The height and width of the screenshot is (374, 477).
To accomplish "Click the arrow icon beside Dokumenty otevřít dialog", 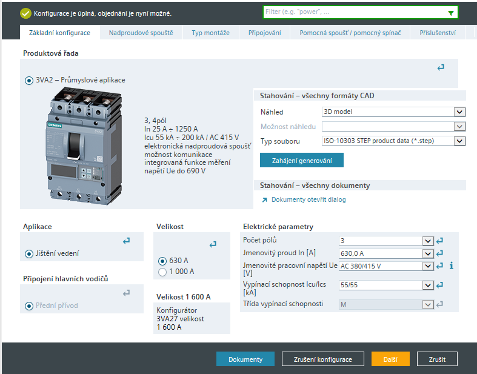I will 265,200.
